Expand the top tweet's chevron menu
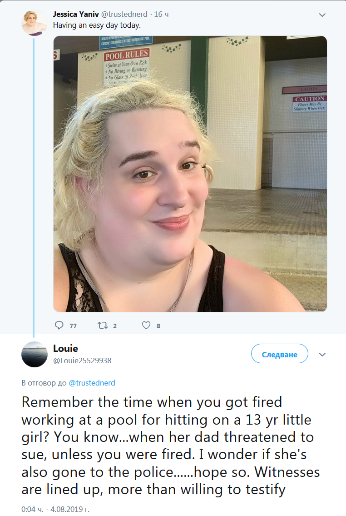The image size is (346, 516). [322, 15]
